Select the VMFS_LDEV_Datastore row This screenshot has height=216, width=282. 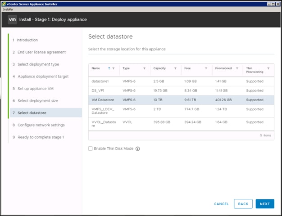[181, 111]
